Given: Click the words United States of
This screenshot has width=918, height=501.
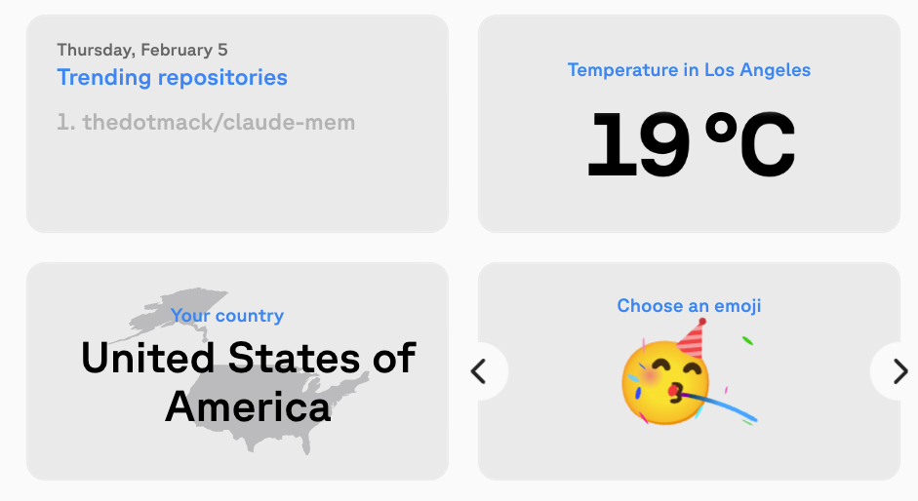Looking at the screenshot, I should [248, 359].
